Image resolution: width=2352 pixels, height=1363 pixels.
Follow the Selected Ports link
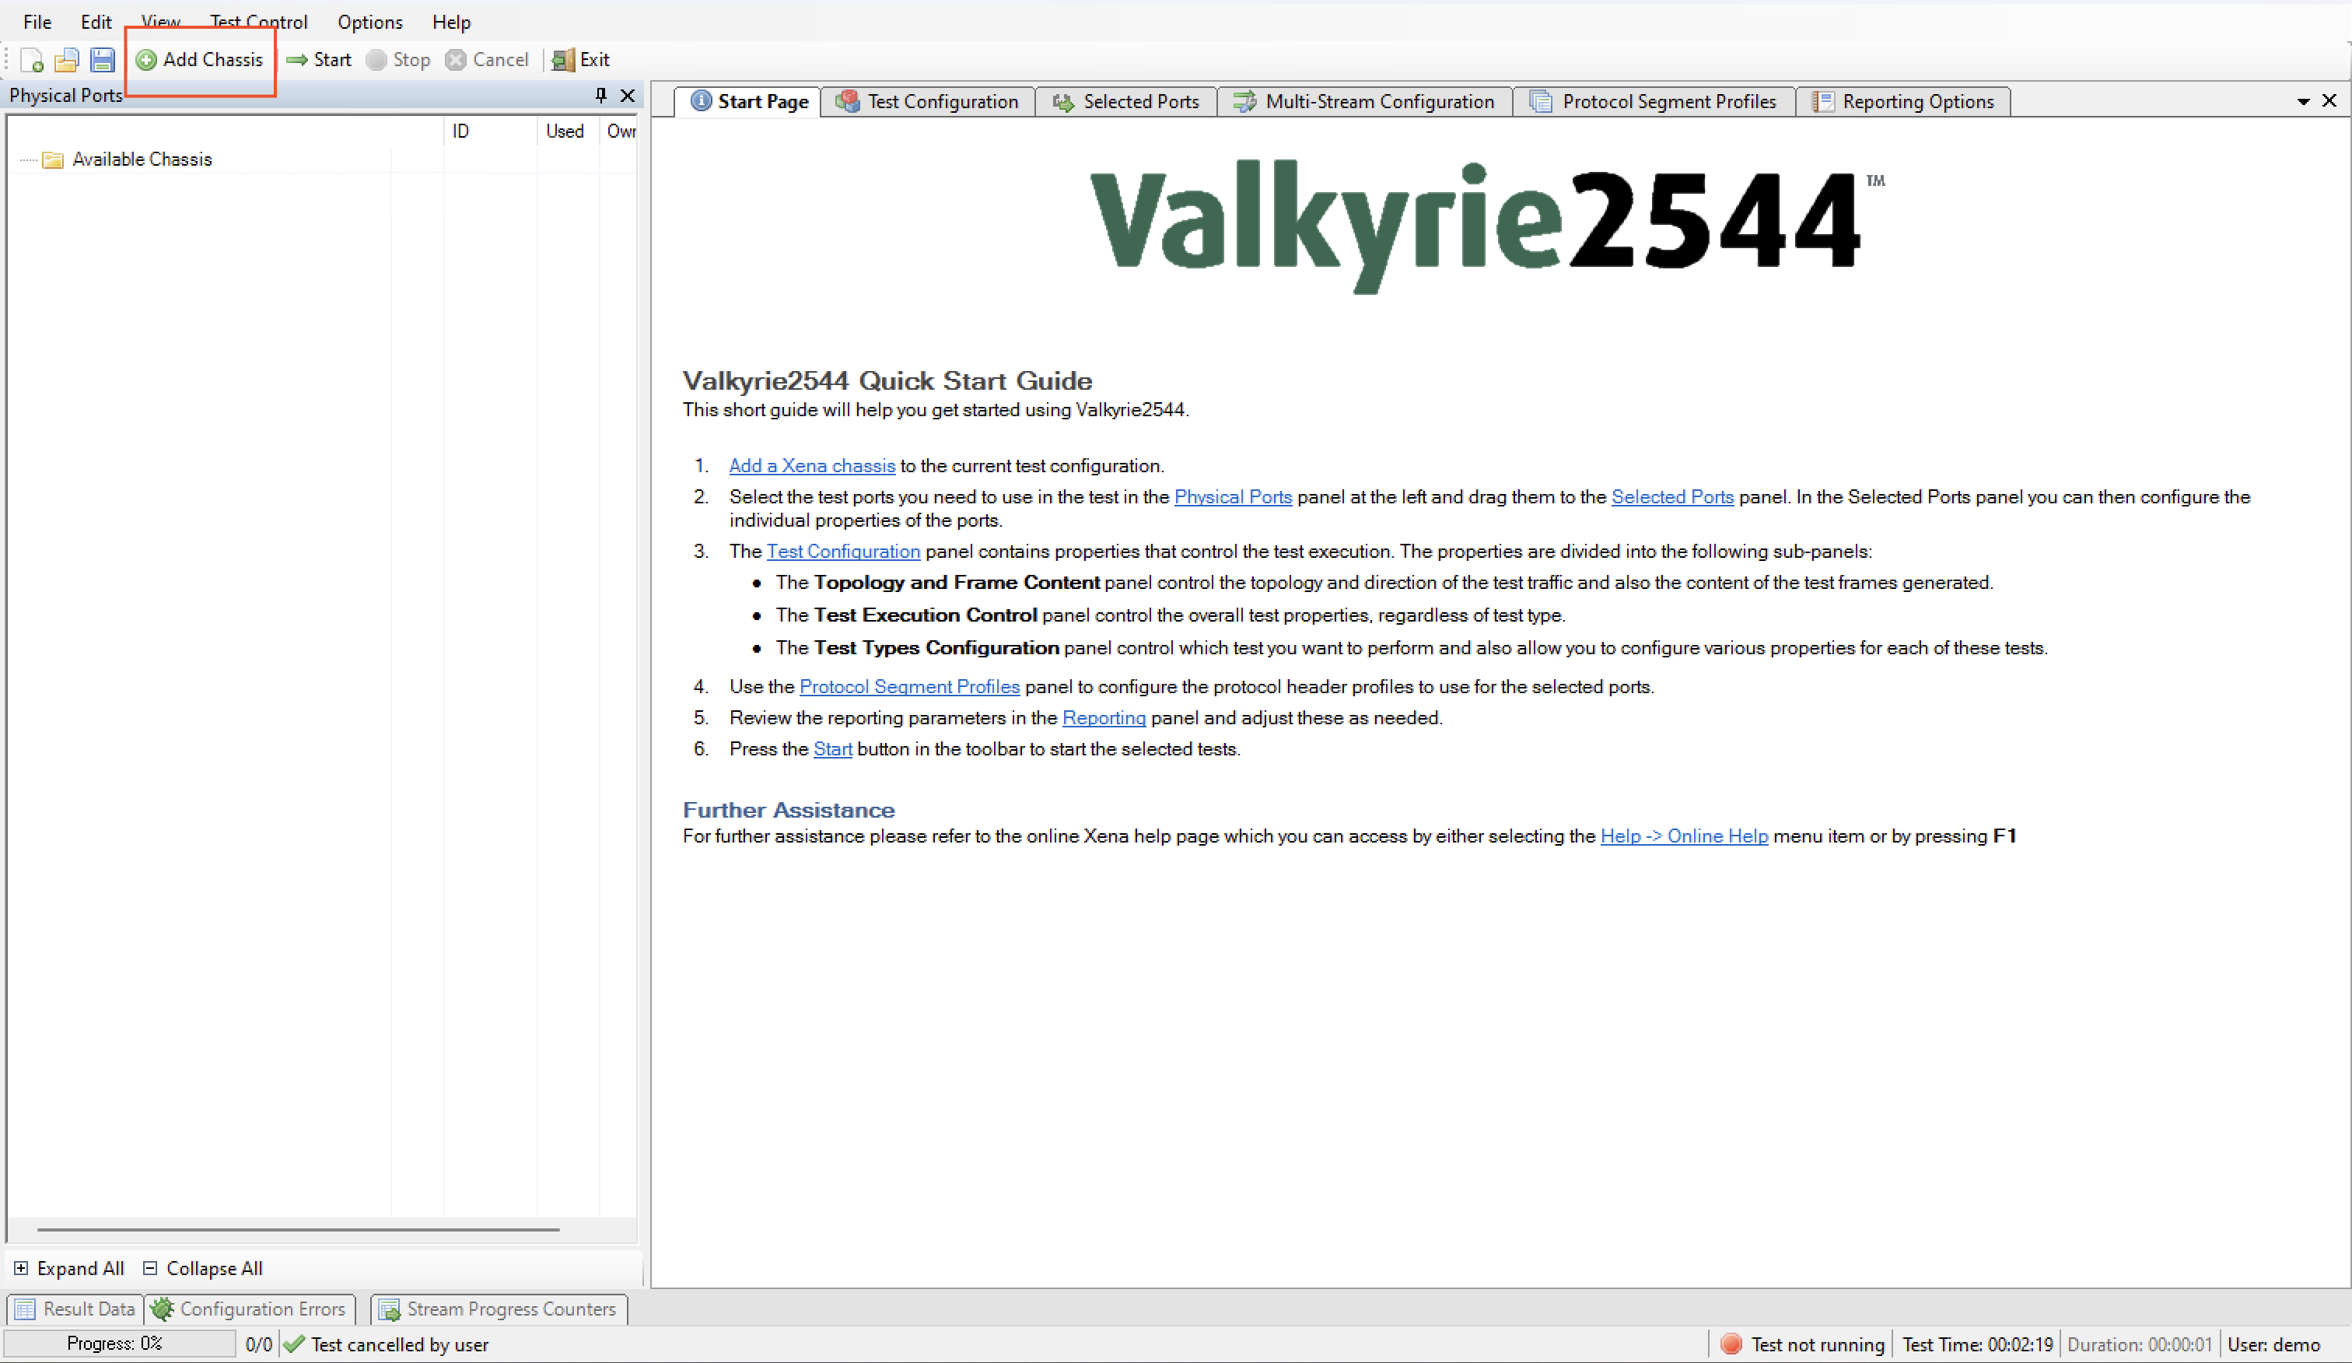(1672, 496)
